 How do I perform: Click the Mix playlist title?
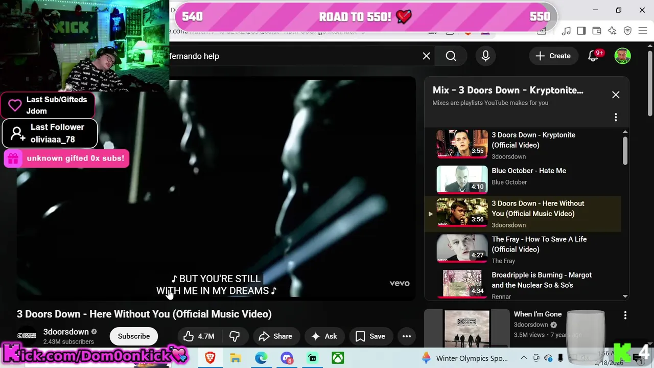(x=507, y=90)
